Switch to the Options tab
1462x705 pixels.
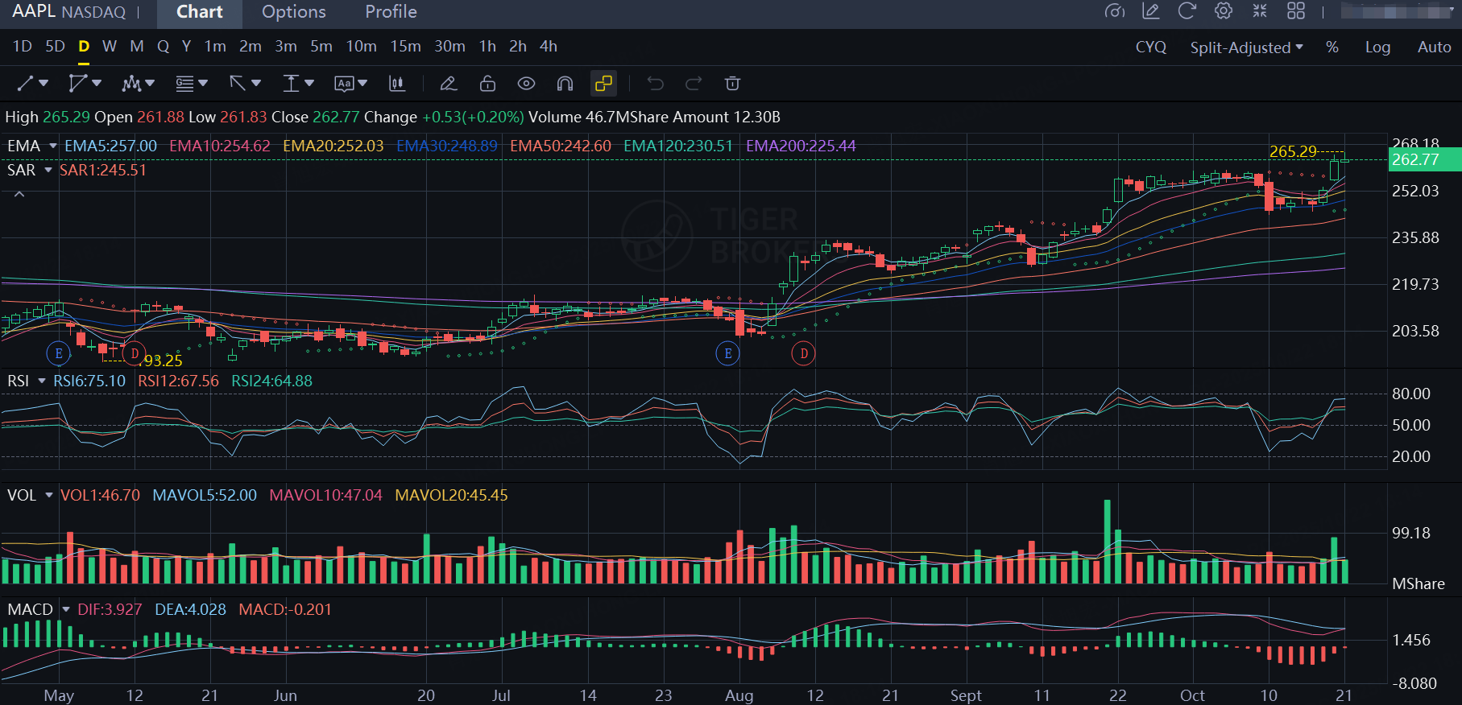(x=294, y=12)
